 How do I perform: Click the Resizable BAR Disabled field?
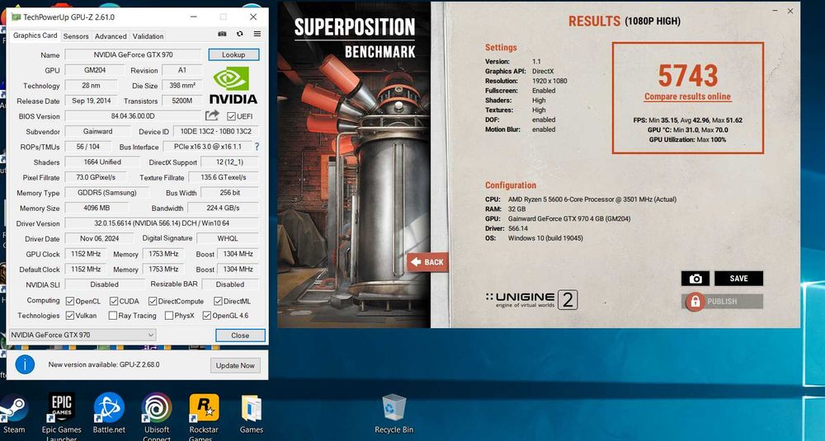click(x=230, y=284)
